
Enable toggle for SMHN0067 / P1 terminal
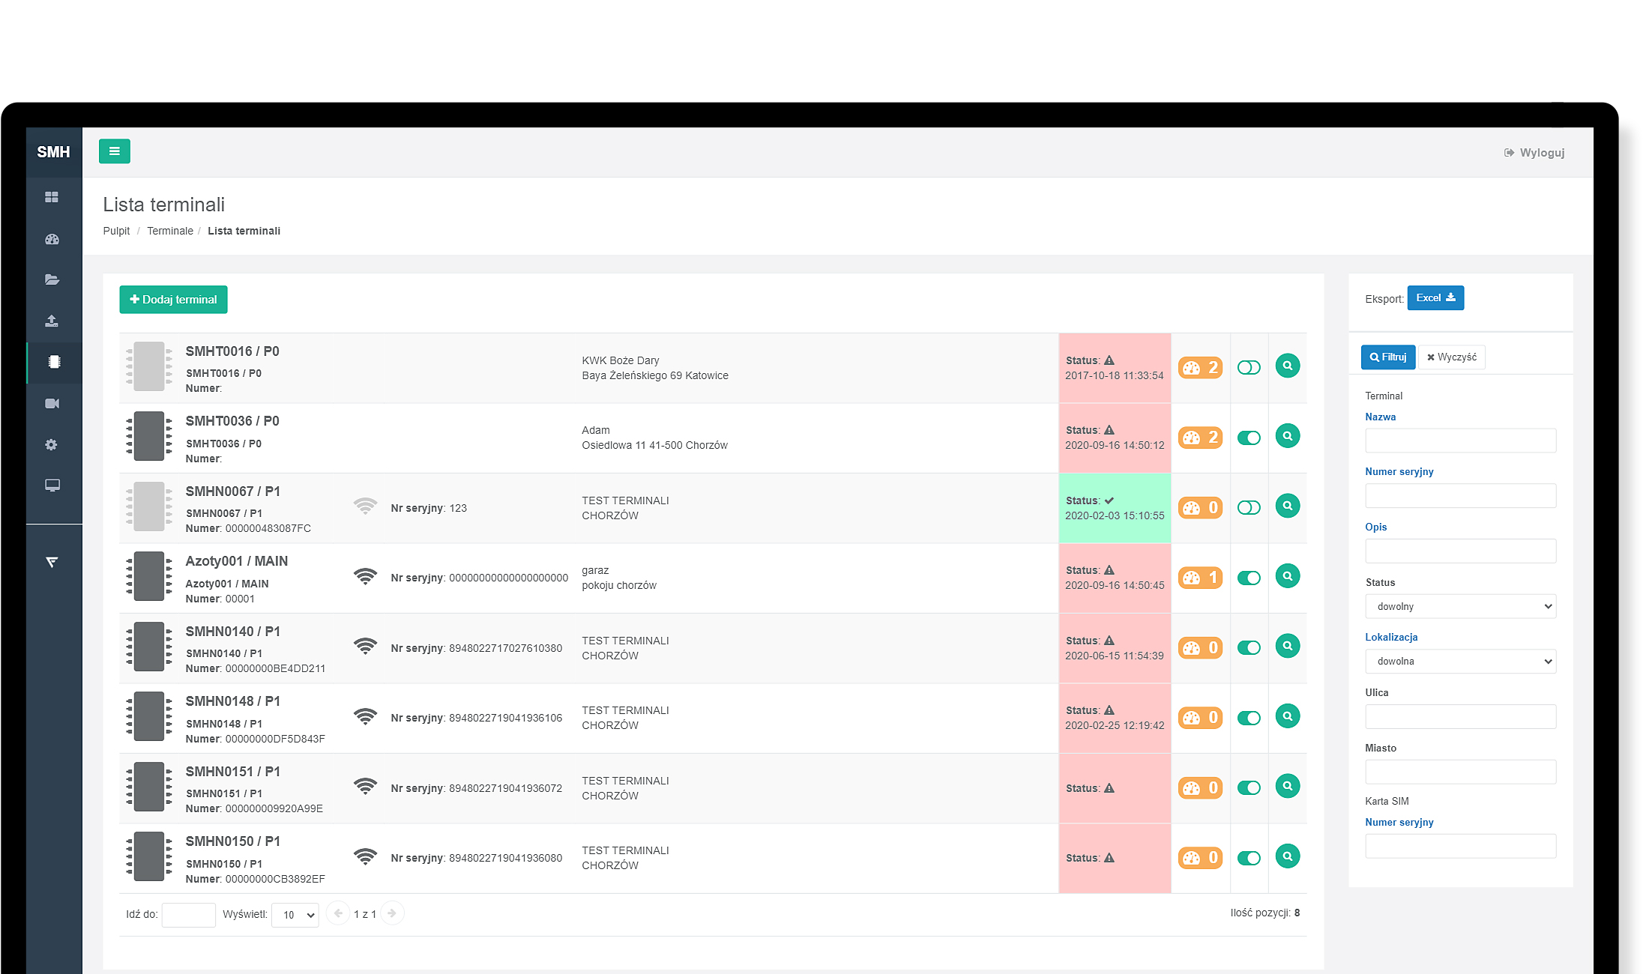(x=1248, y=507)
